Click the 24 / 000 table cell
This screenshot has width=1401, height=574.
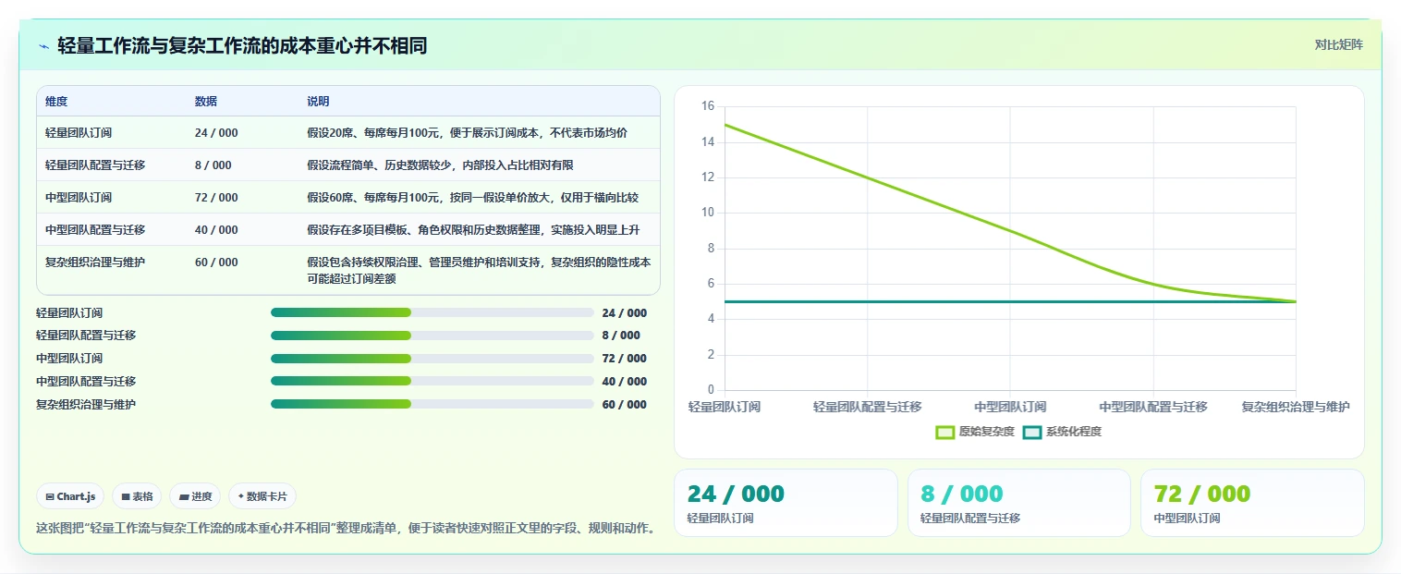216,133
